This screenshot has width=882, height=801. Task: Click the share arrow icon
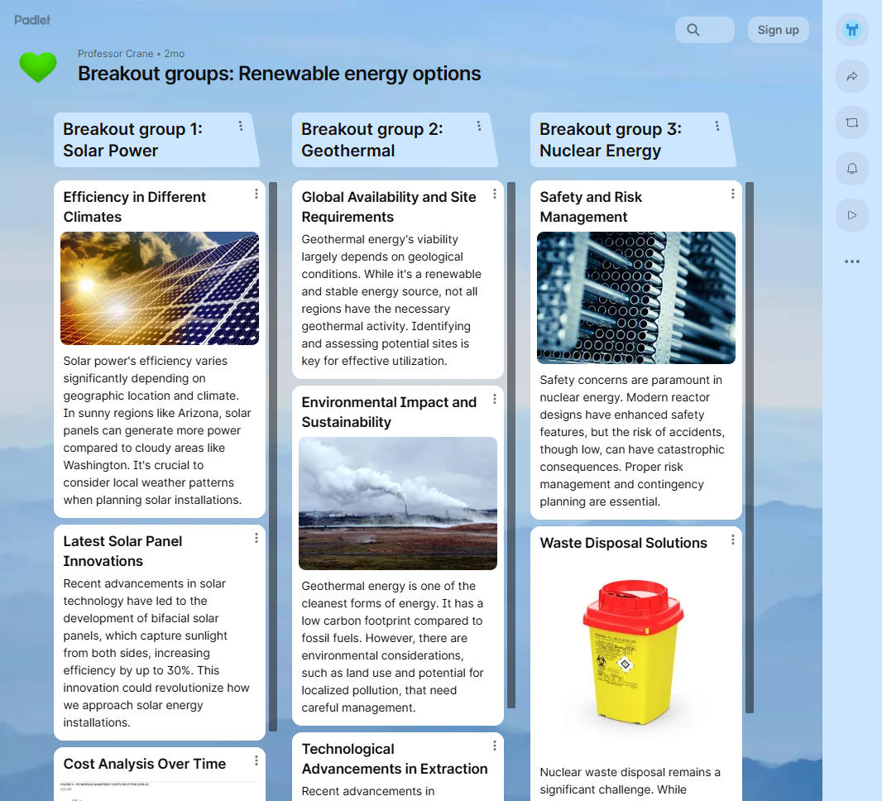click(851, 76)
